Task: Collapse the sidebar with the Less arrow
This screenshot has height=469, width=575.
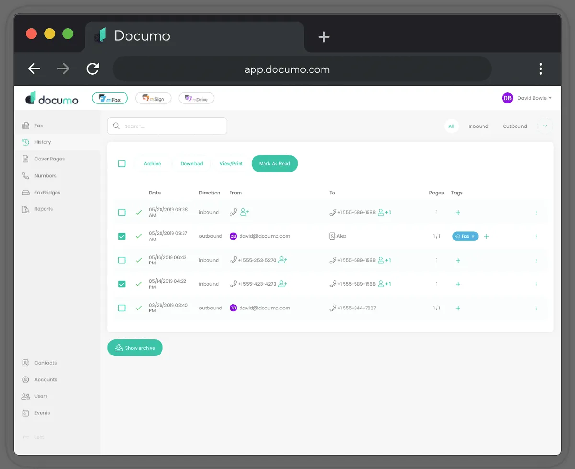Action: [x=33, y=437]
